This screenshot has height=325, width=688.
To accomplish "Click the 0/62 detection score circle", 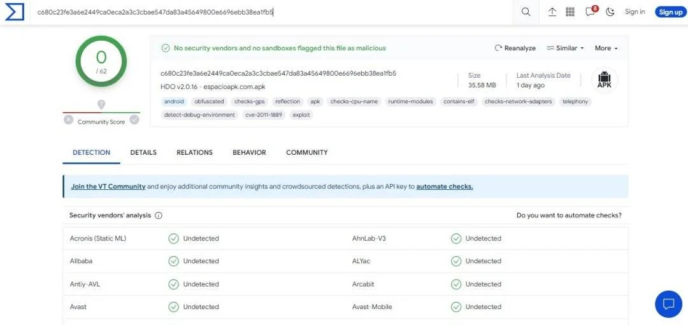I will [101, 61].
